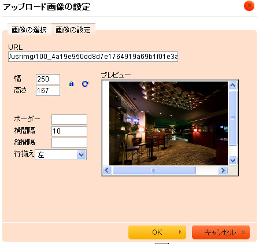Click preview scroll down arrow
The image size is (259, 244).
(x=232, y=160)
